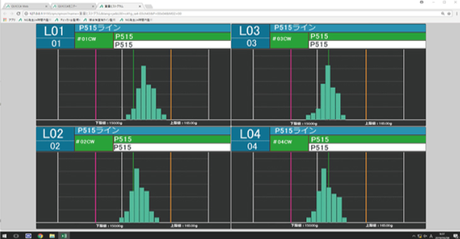Click the 01 number box under L01

[55, 44]
